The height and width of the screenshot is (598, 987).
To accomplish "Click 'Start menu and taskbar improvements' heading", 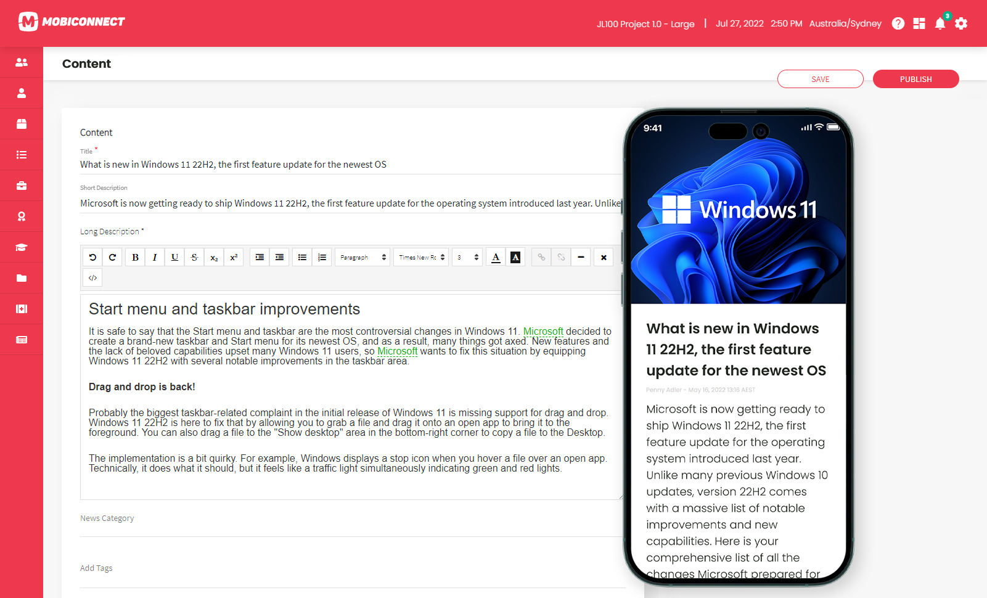I will click(x=224, y=309).
